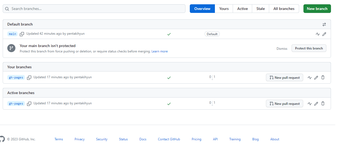
Task: Open the All branches tab
Action: (x=284, y=9)
